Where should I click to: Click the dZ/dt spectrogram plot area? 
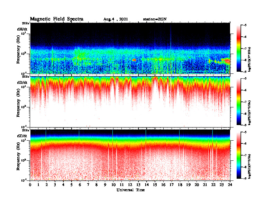tap(130, 155)
